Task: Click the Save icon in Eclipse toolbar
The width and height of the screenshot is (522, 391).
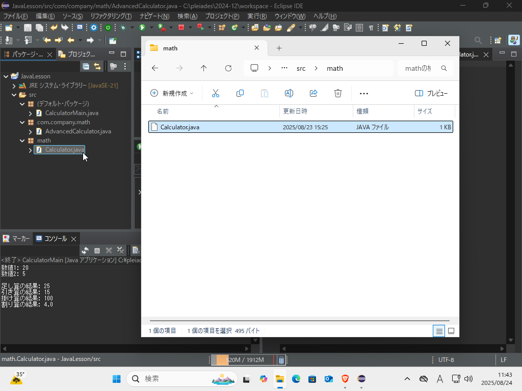Action: (x=28, y=28)
